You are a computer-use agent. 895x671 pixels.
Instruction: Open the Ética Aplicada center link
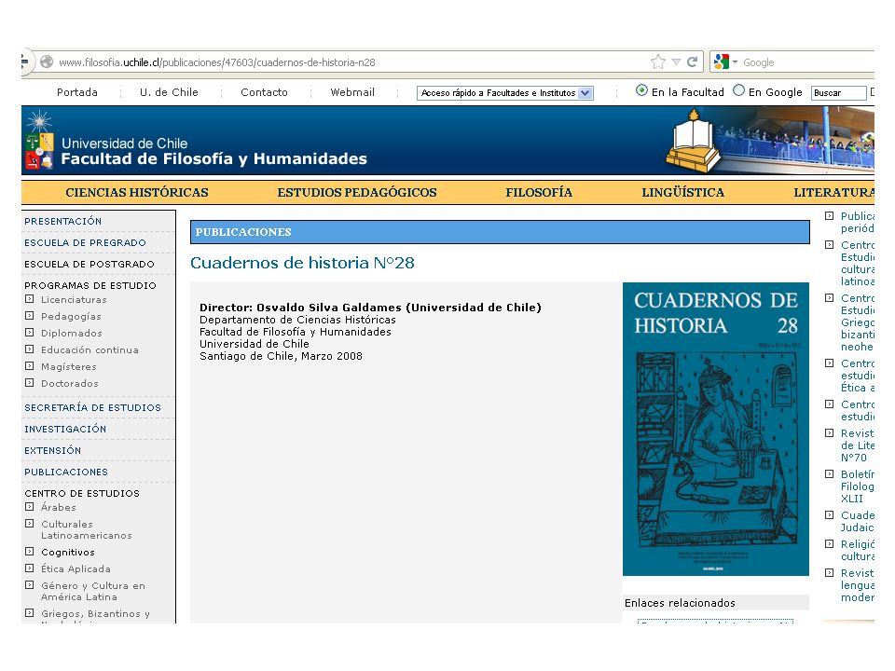coord(76,568)
